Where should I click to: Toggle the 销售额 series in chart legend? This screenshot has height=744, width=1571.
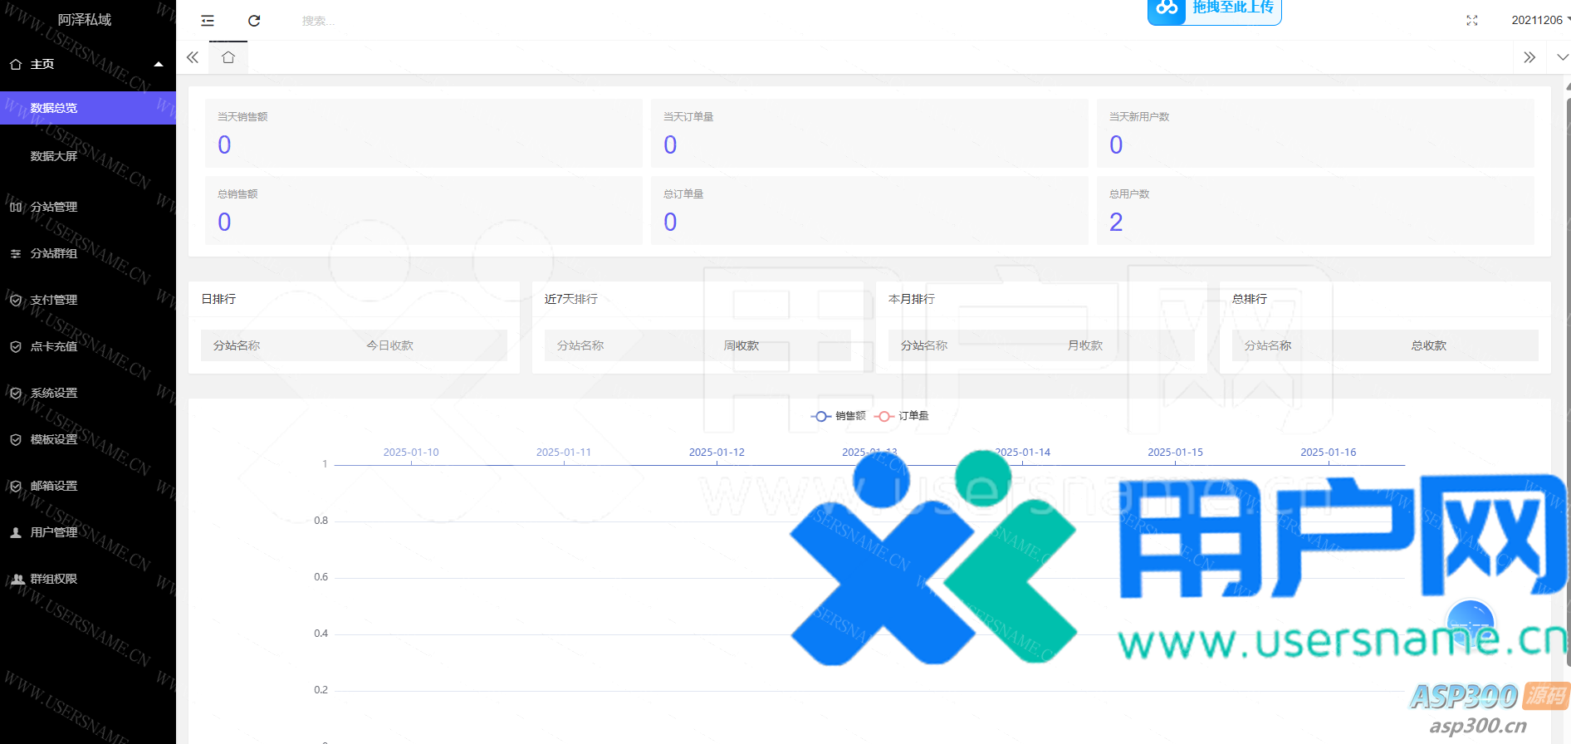pos(839,416)
